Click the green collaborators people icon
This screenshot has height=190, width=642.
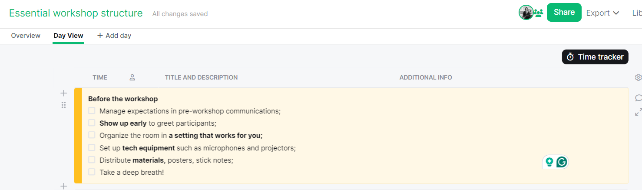539,13
